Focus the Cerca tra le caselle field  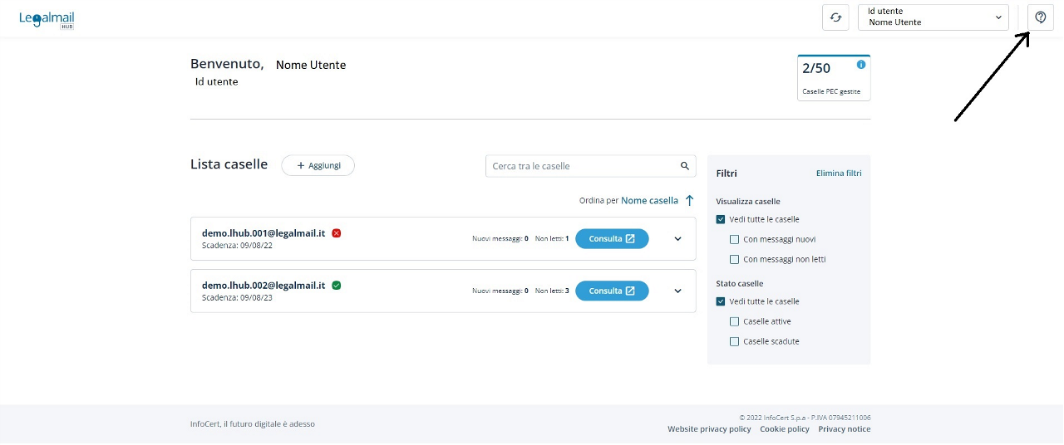582,166
